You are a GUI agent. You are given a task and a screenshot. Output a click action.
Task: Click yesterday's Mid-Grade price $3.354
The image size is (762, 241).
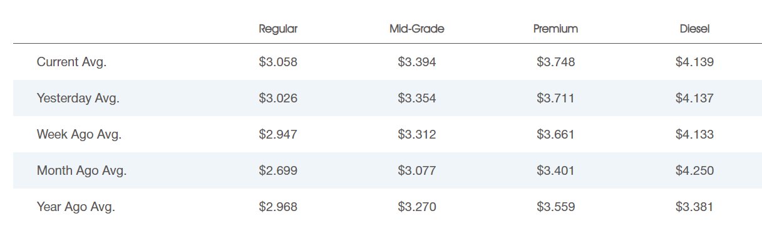[x=417, y=99]
